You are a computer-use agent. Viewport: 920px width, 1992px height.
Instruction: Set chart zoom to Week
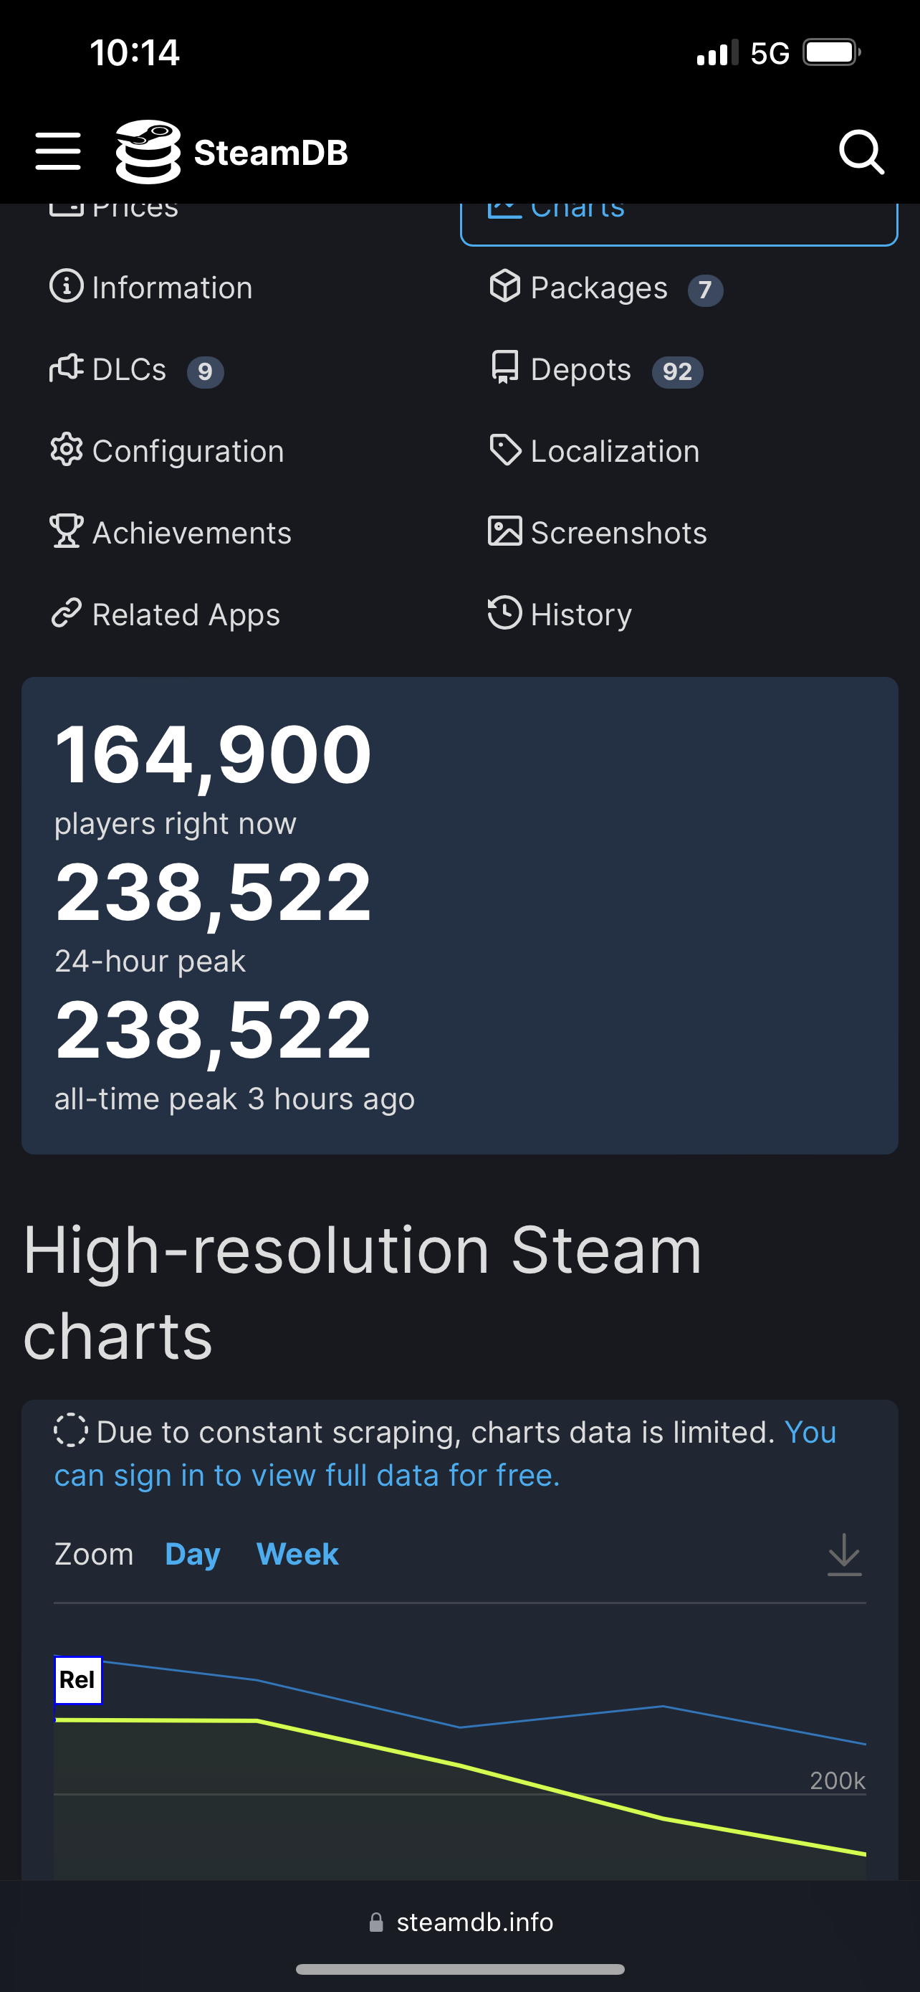[297, 1555]
